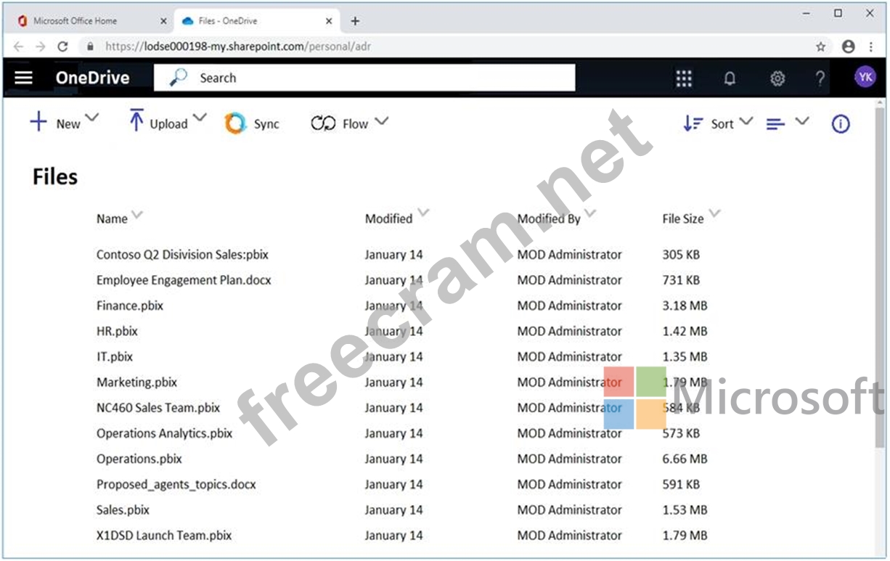890x561 pixels.
Task: Switch to Microsoft Office Home tab
Action: [x=88, y=22]
